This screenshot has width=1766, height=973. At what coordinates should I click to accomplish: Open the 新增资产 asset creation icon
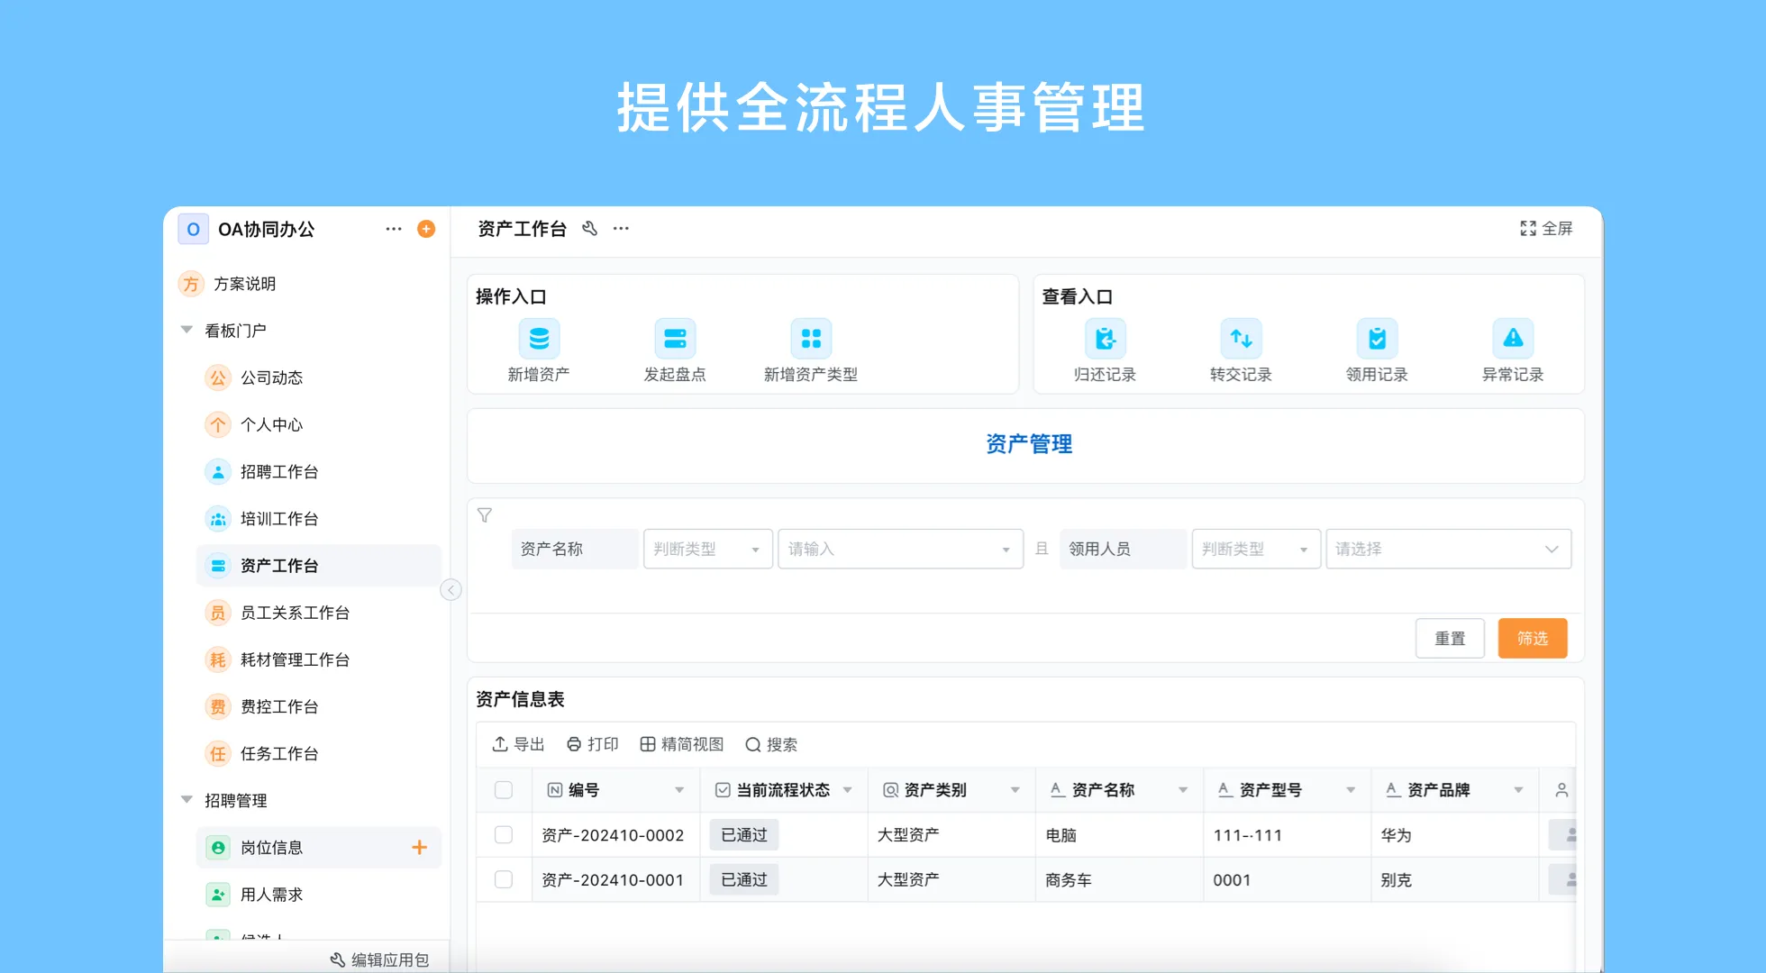click(540, 340)
